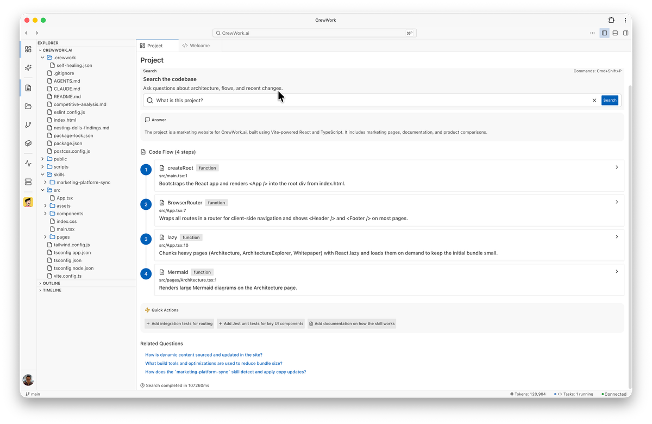Click Add Jest unit tests for key UI components

point(261,324)
